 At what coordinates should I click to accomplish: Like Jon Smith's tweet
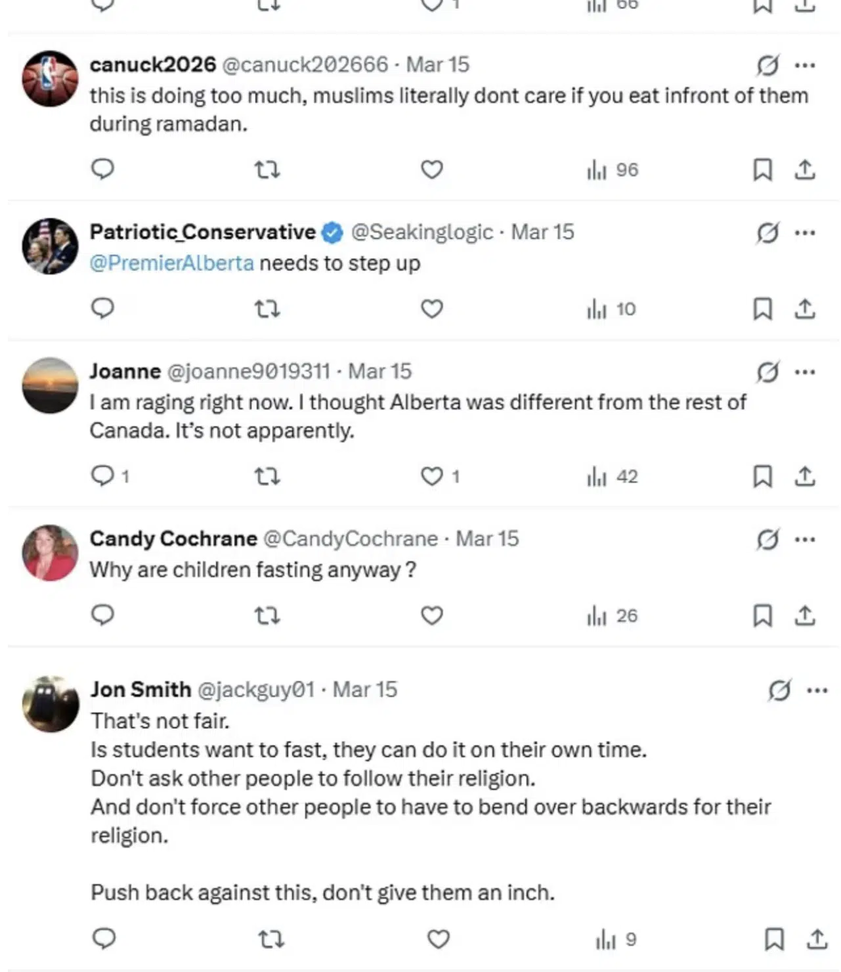(x=438, y=939)
